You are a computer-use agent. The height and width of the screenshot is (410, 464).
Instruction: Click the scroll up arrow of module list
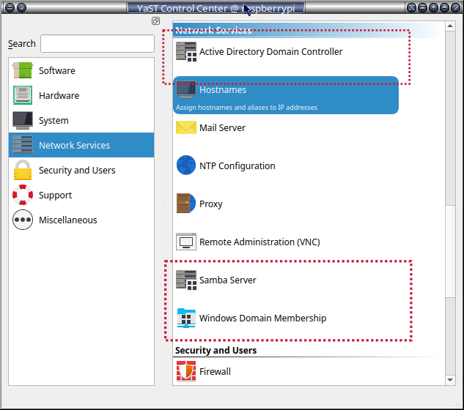tap(450, 28)
